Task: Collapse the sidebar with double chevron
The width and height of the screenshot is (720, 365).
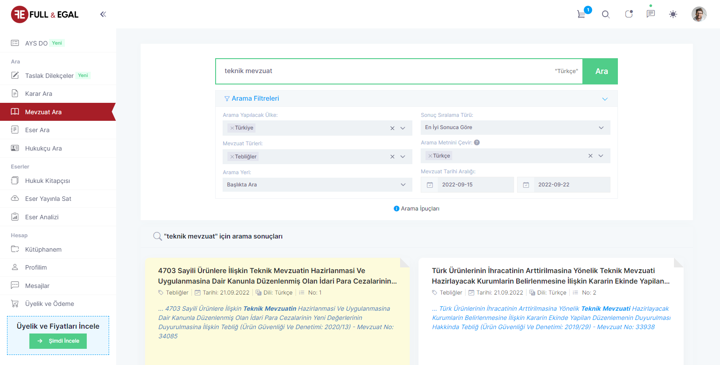Action: click(103, 14)
